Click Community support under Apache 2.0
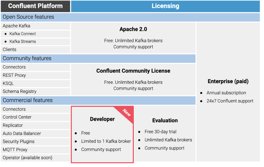The width and height of the screenshot is (264, 167). [x=133, y=47]
